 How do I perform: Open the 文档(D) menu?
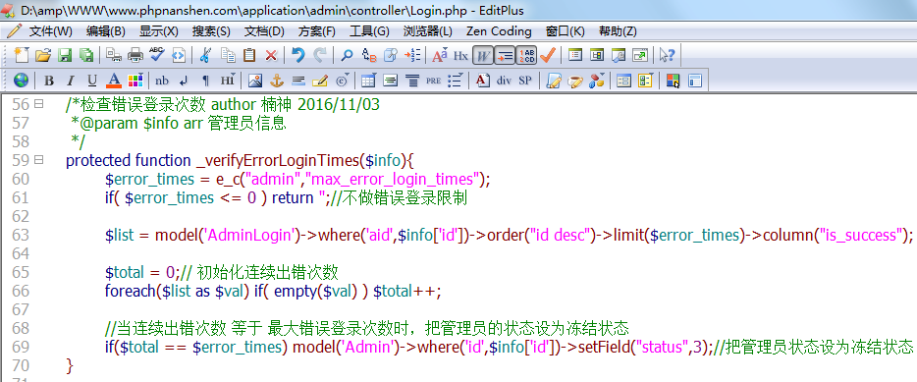[264, 31]
